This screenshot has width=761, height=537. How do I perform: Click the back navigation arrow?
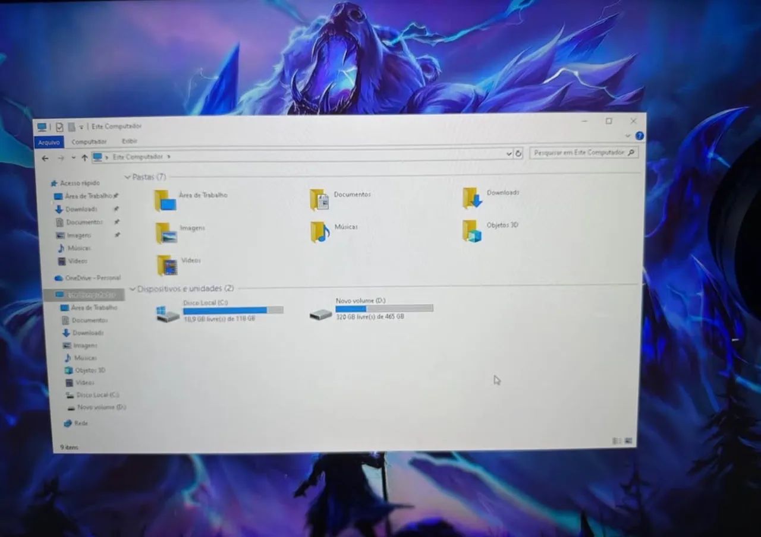pyautogui.click(x=45, y=159)
